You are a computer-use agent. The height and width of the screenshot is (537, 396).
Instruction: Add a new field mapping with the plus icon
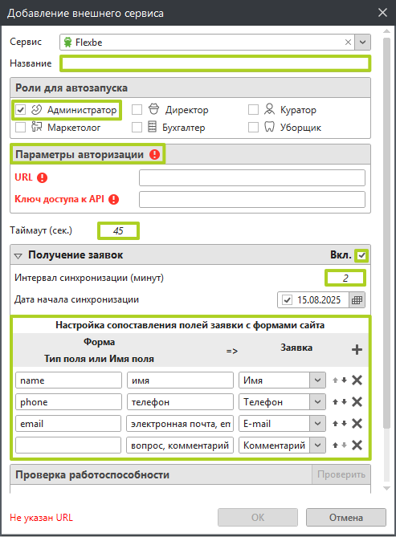(x=357, y=350)
